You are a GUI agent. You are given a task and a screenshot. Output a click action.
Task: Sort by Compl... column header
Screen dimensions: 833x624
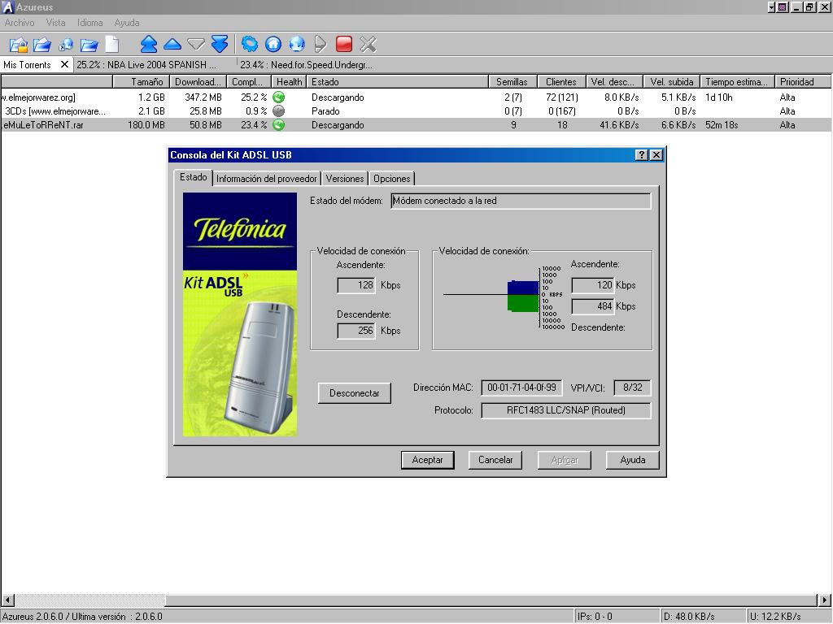(x=249, y=82)
